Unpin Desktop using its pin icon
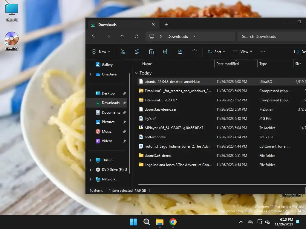This screenshot has width=306, height=229. [124, 93]
